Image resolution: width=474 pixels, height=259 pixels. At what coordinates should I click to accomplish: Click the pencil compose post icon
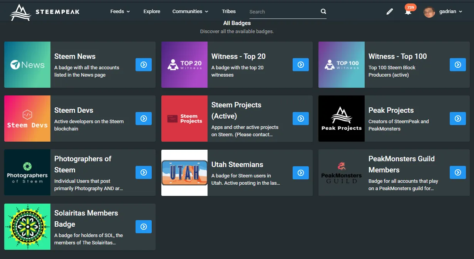coord(390,12)
